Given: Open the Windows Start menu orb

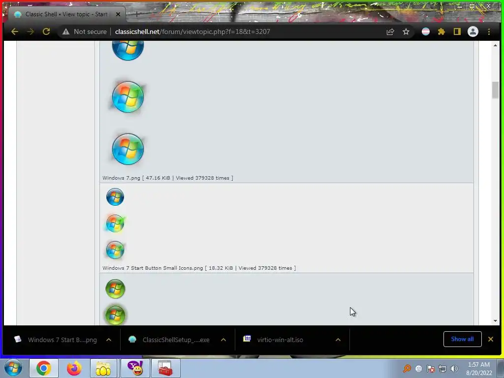Looking at the screenshot, I should [x=13, y=368].
